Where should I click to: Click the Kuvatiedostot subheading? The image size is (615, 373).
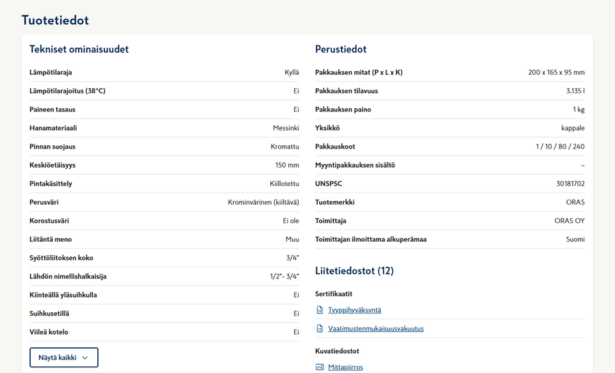pos(337,351)
